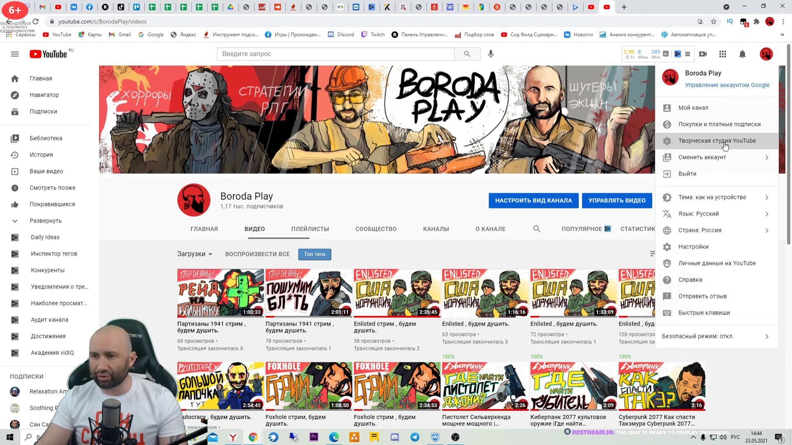Click the voice search microphone icon
Screen dimensions: 792x445
click(x=490, y=54)
